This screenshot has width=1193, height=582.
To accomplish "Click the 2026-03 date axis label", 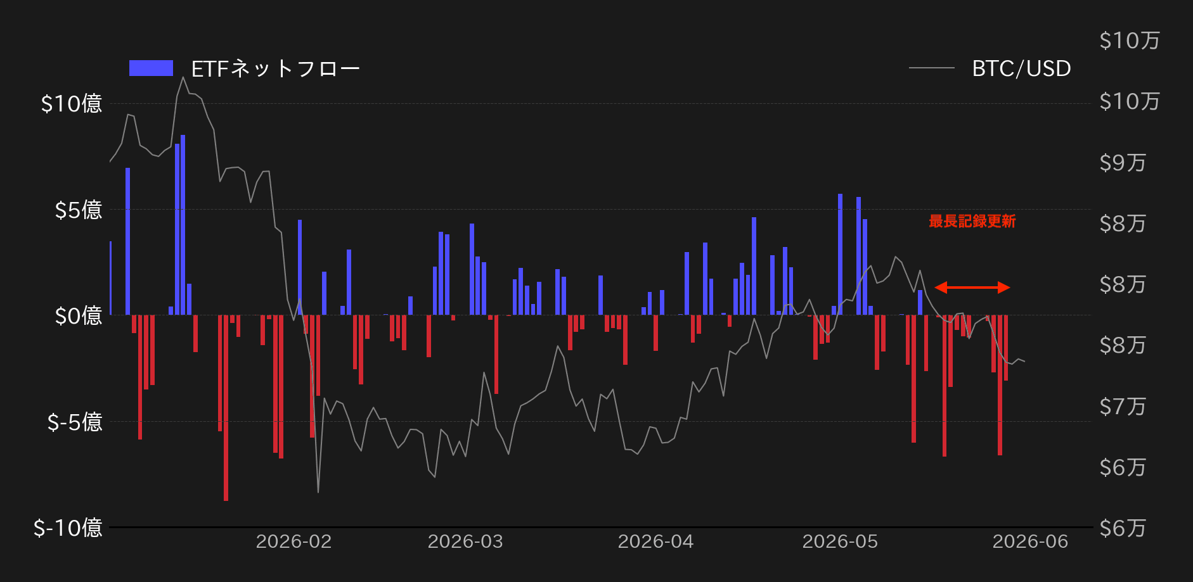I will click(x=465, y=541).
